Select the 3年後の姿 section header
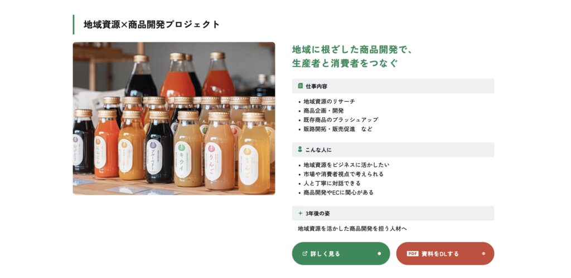Viewport: 571px width, 278px height. pyautogui.click(x=393, y=214)
